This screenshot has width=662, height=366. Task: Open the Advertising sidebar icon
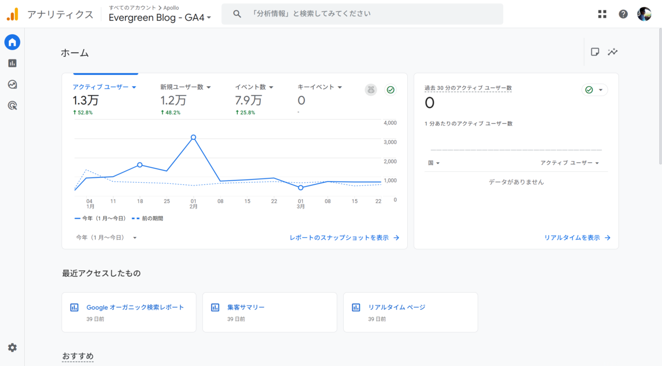pos(12,105)
